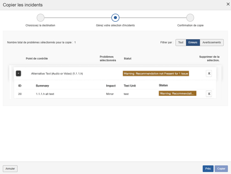Select the Erreurs filter button
The height and width of the screenshot is (174, 231).
193,43
